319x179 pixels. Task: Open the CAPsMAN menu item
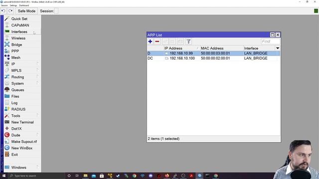[x=20, y=25]
